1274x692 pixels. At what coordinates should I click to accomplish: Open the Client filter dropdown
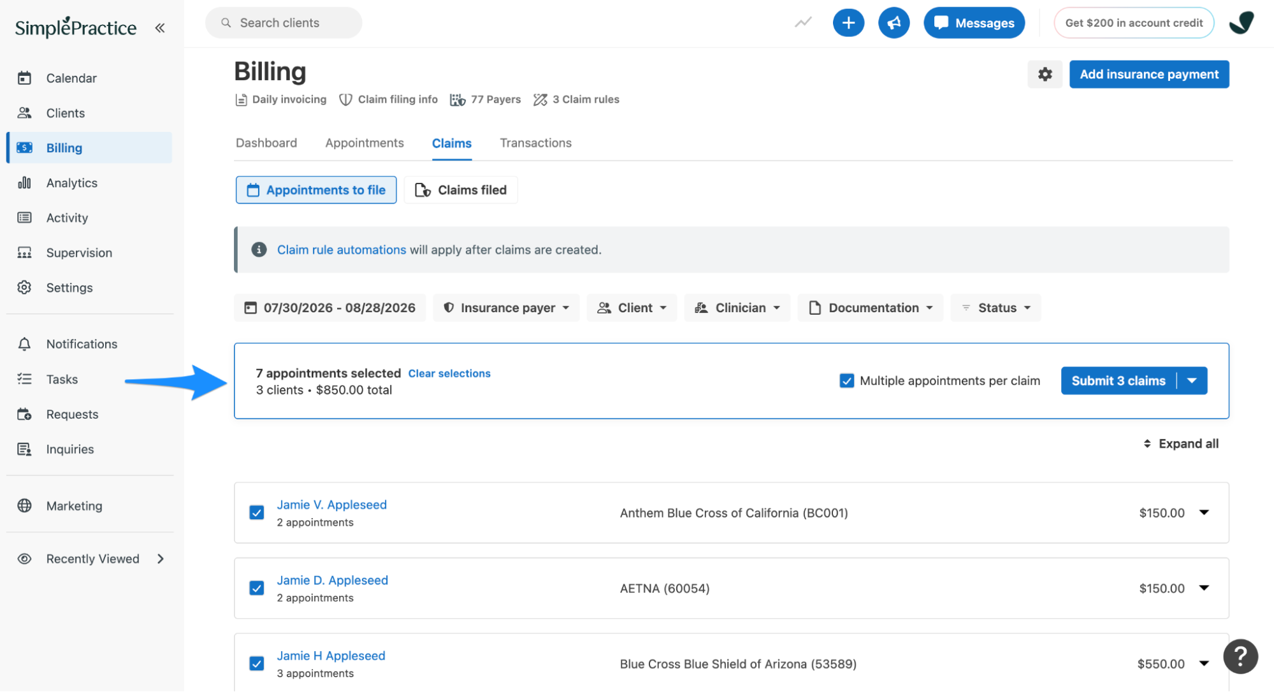(x=632, y=308)
